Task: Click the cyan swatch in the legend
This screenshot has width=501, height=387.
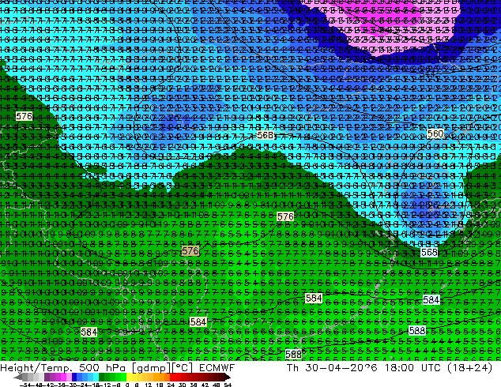Action: click(x=96, y=377)
